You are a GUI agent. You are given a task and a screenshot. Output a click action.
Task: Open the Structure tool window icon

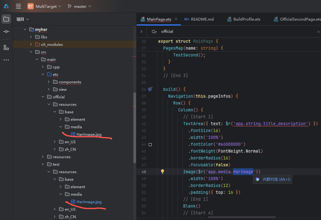[6, 48]
